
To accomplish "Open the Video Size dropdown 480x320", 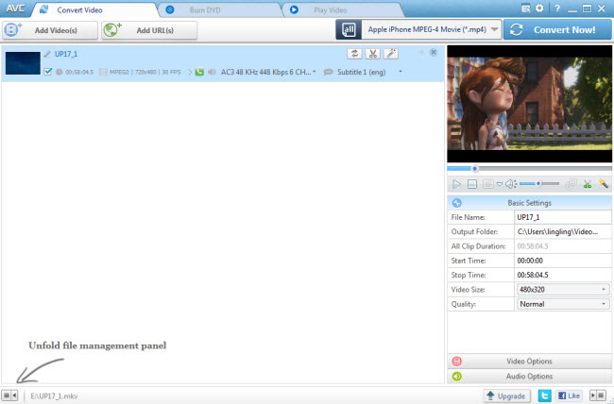I will click(x=563, y=290).
